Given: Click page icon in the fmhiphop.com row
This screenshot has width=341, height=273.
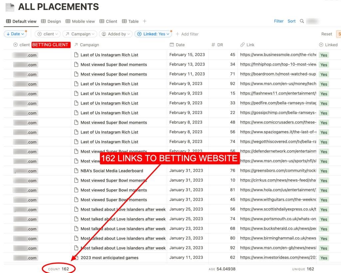Looking at the screenshot, I should [76, 64].
